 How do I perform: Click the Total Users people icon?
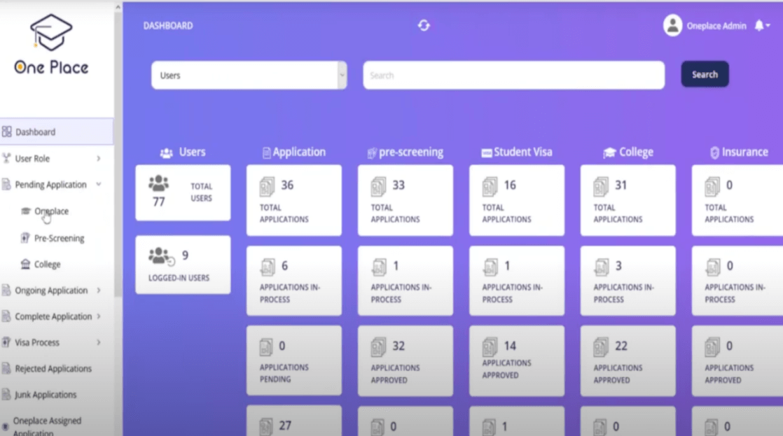pos(159,183)
